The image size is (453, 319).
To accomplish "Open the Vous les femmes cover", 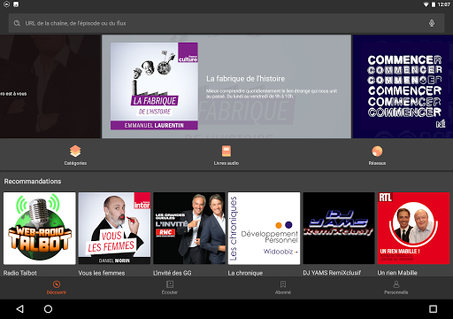I will click(114, 229).
